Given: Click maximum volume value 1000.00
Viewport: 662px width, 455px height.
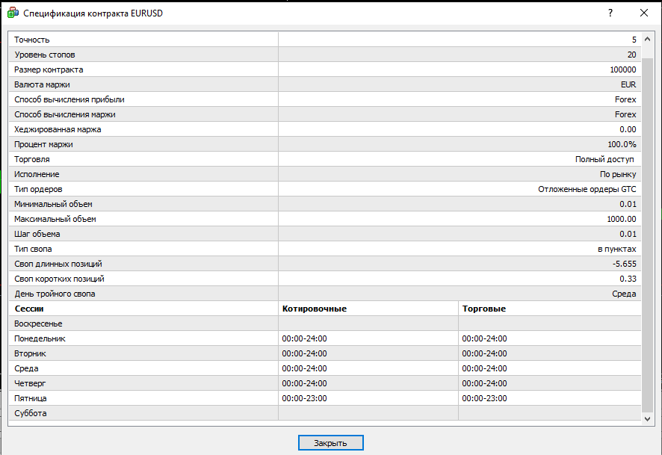Looking at the screenshot, I should coord(622,219).
